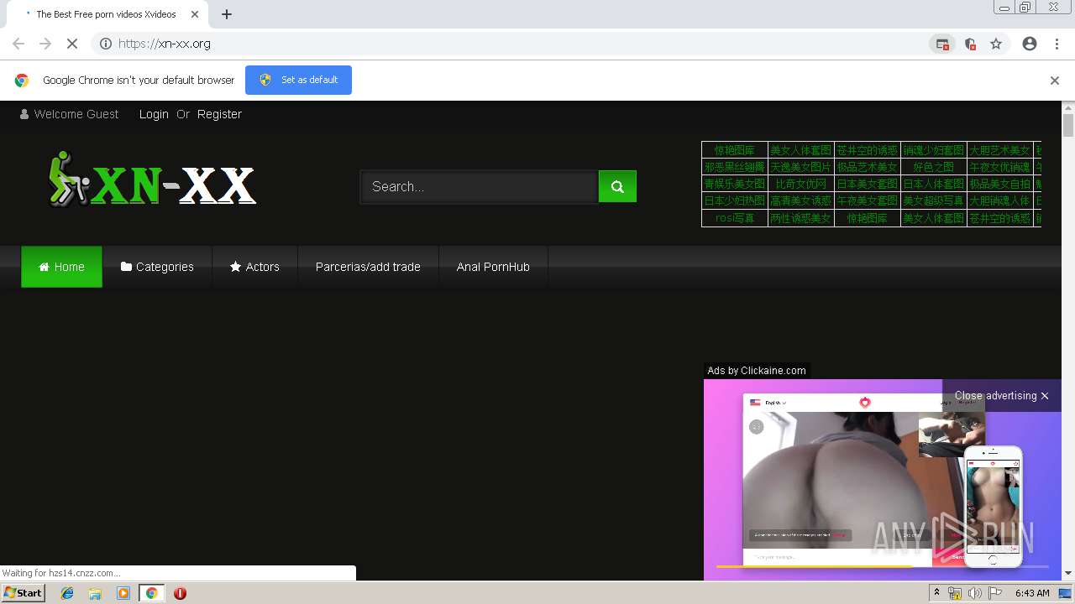The width and height of the screenshot is (1075, 604).
Task: Select the Xvideos browser tab
Action: [106, 14]
